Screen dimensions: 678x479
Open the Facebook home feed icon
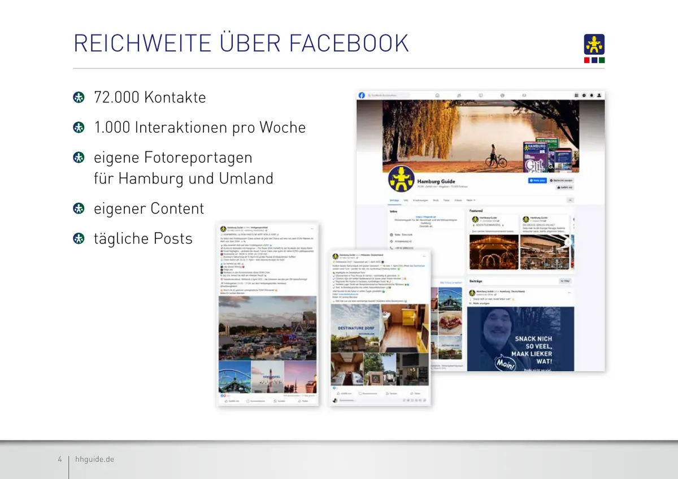coord(437,95)
